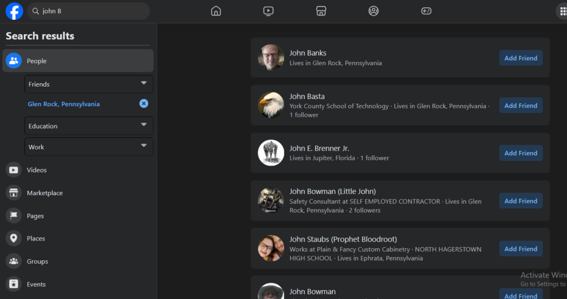This screenshot has width=567, height=299.
Task: Click John Banks profile picture
Action: point(271,57)
